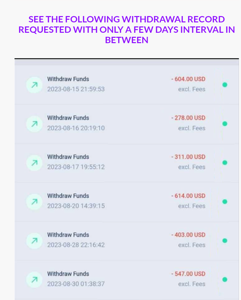Image resolution: width=241 pixels, height=300 pixels.
Task: Open the Withdraw Funds entry dated 2023-08-15
Action: click(x=127, y=85)
